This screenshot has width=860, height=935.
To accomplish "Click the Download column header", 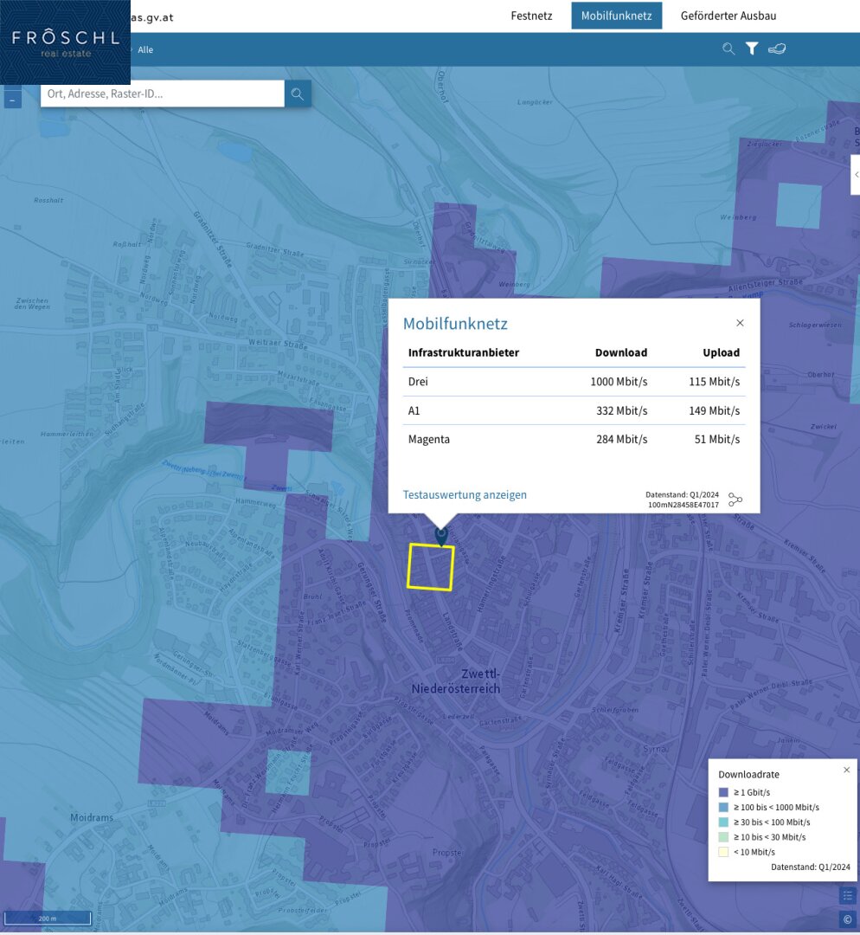I will [621, 352].
